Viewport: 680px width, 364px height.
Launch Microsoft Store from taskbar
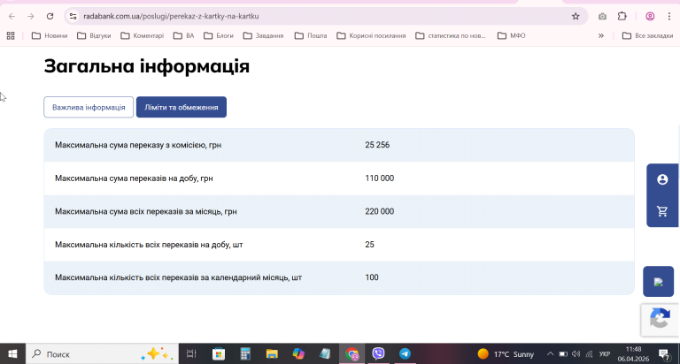click(219, 354)
